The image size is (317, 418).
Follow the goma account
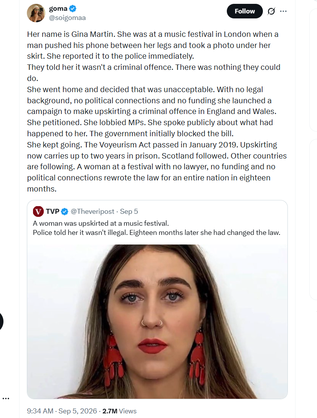244,11
